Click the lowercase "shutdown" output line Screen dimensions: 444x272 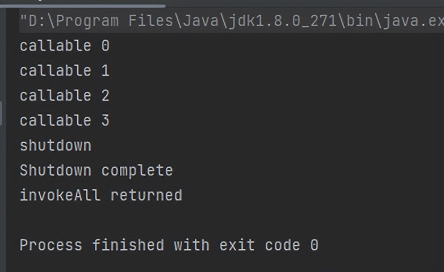click(56, 146)
